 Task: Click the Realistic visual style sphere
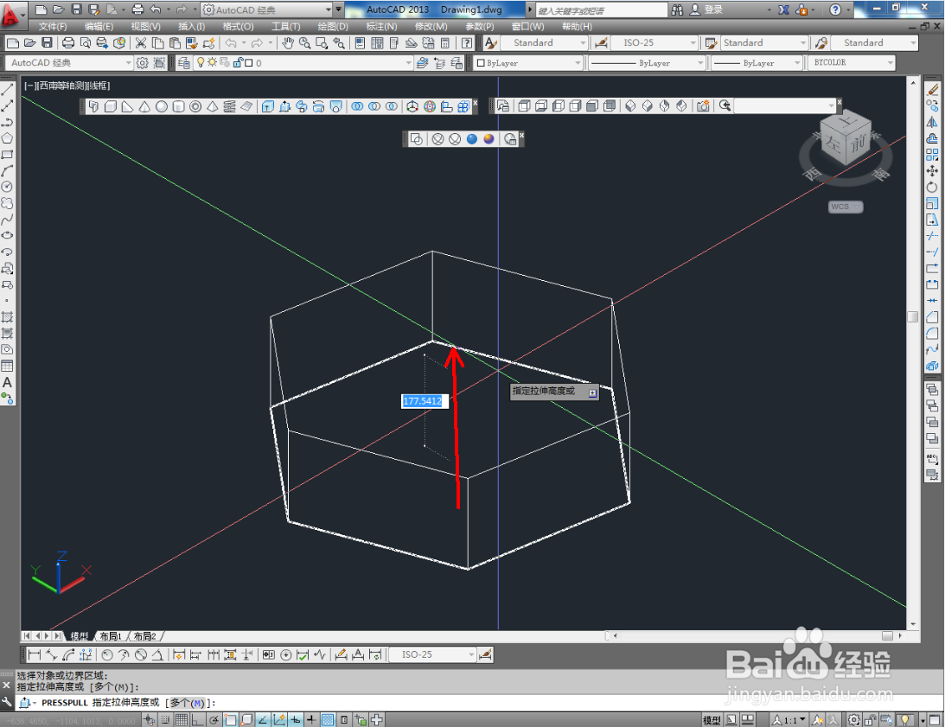point(472,139)
